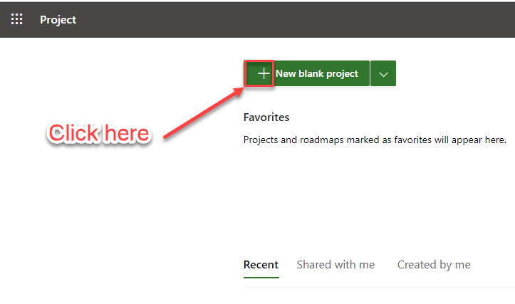This screenshot has height=304, width=515.
Task: Click the empty white area below 'Click here'
Action: click(100, 214)
